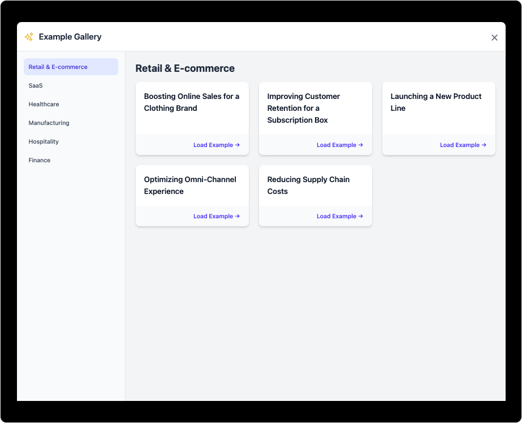Click the Improving Customer Retention card title

(x=303, y=108)
